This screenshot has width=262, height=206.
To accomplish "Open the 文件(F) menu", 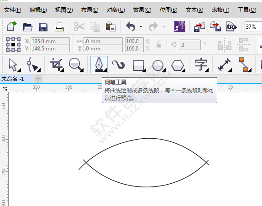I will click(13, 10).
